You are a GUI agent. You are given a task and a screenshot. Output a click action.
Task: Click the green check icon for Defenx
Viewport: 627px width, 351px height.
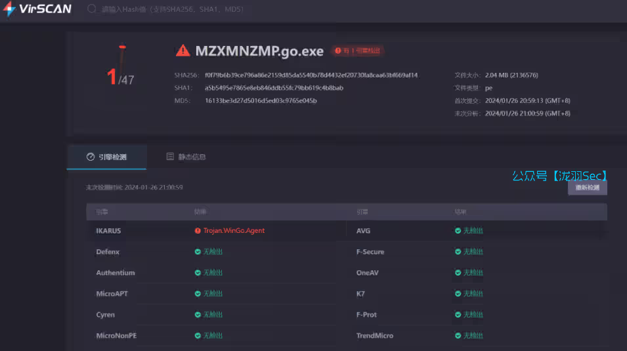click(x=198, y=252)
